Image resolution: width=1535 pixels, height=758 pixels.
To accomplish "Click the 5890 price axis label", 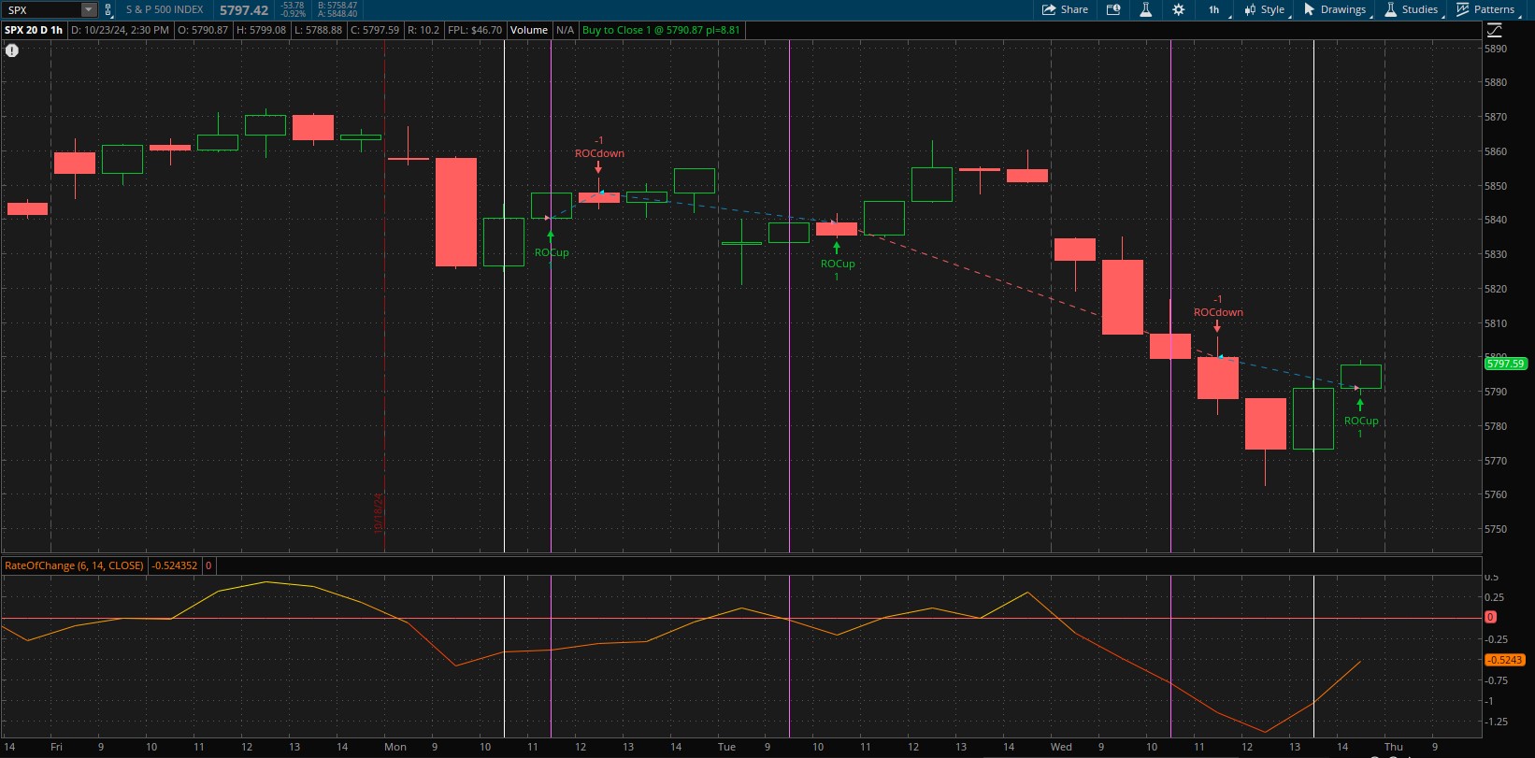I will click(x=1496, y=49).
